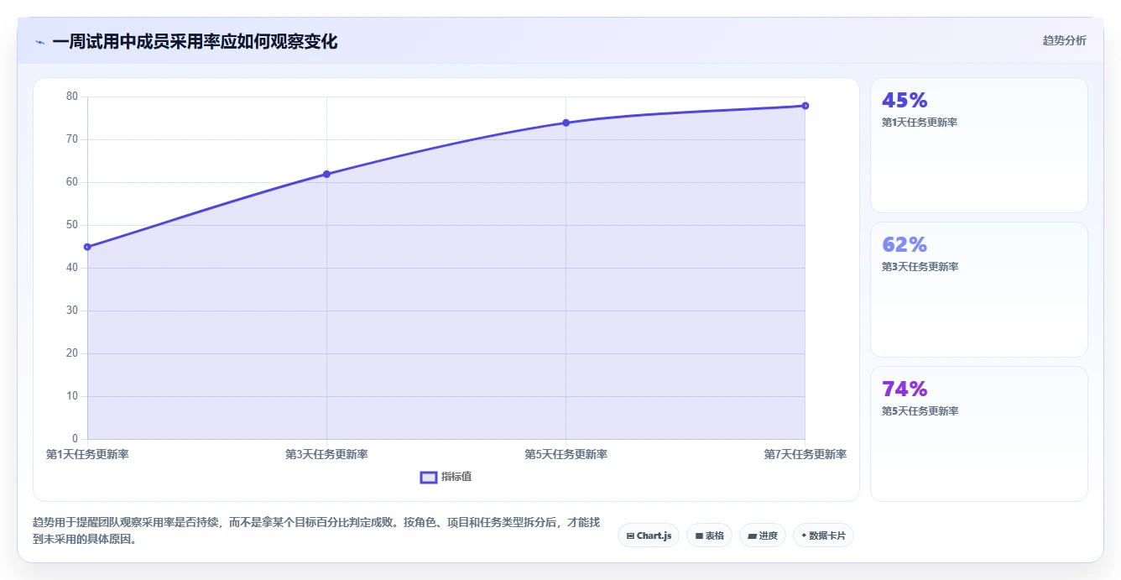Click the 趋势分析 label in header
Screen dimensions: 1121x580
point(1064,40)
